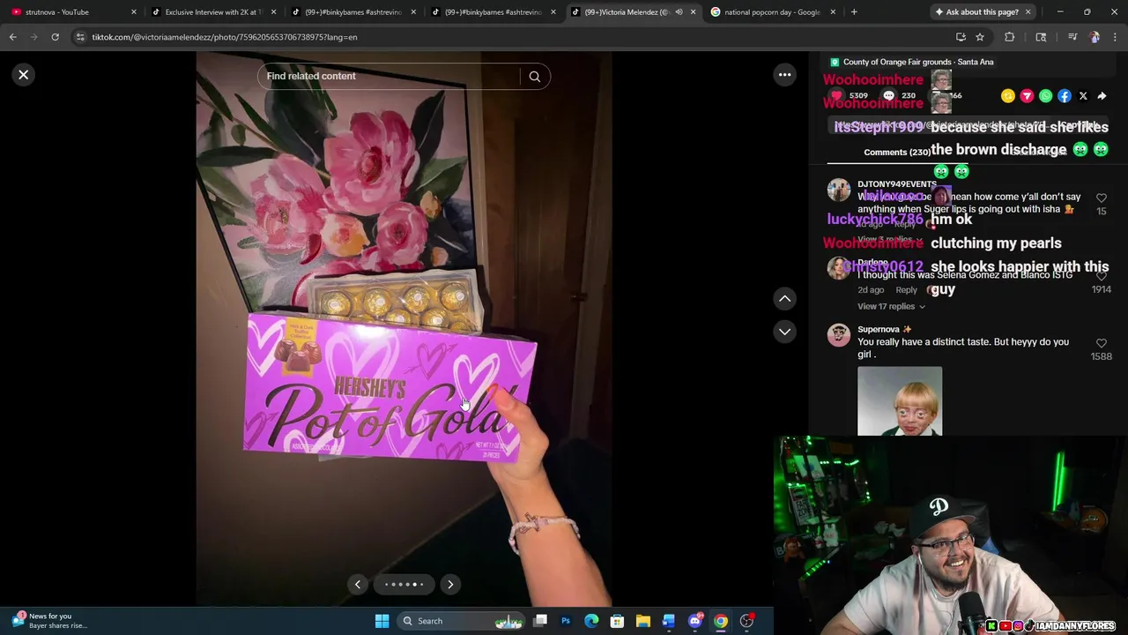Click the TikTok URL address bar
The height and width of the screenshot is (635, 1128).
coord(511,37)
